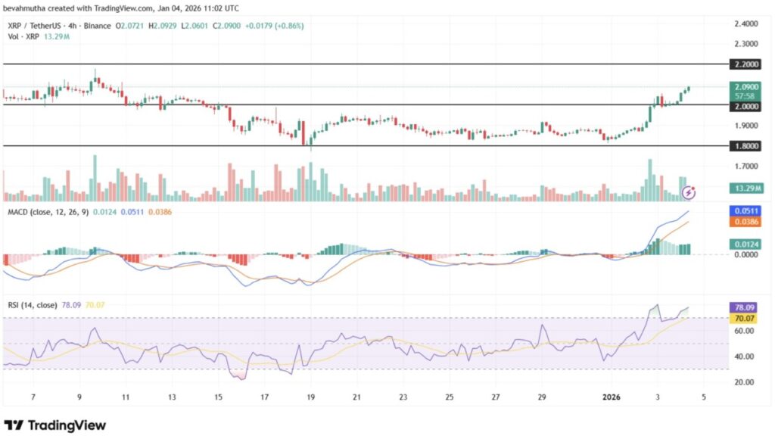Click the purple lightning bolt icon

[689, 192]
